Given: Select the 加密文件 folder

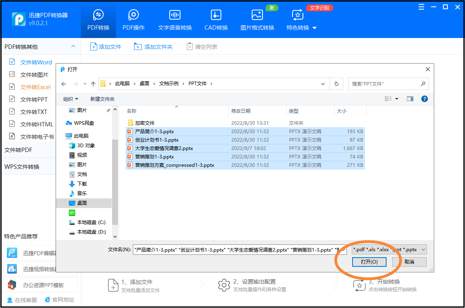Looking at the screenshot, I should tap(245, 123).
